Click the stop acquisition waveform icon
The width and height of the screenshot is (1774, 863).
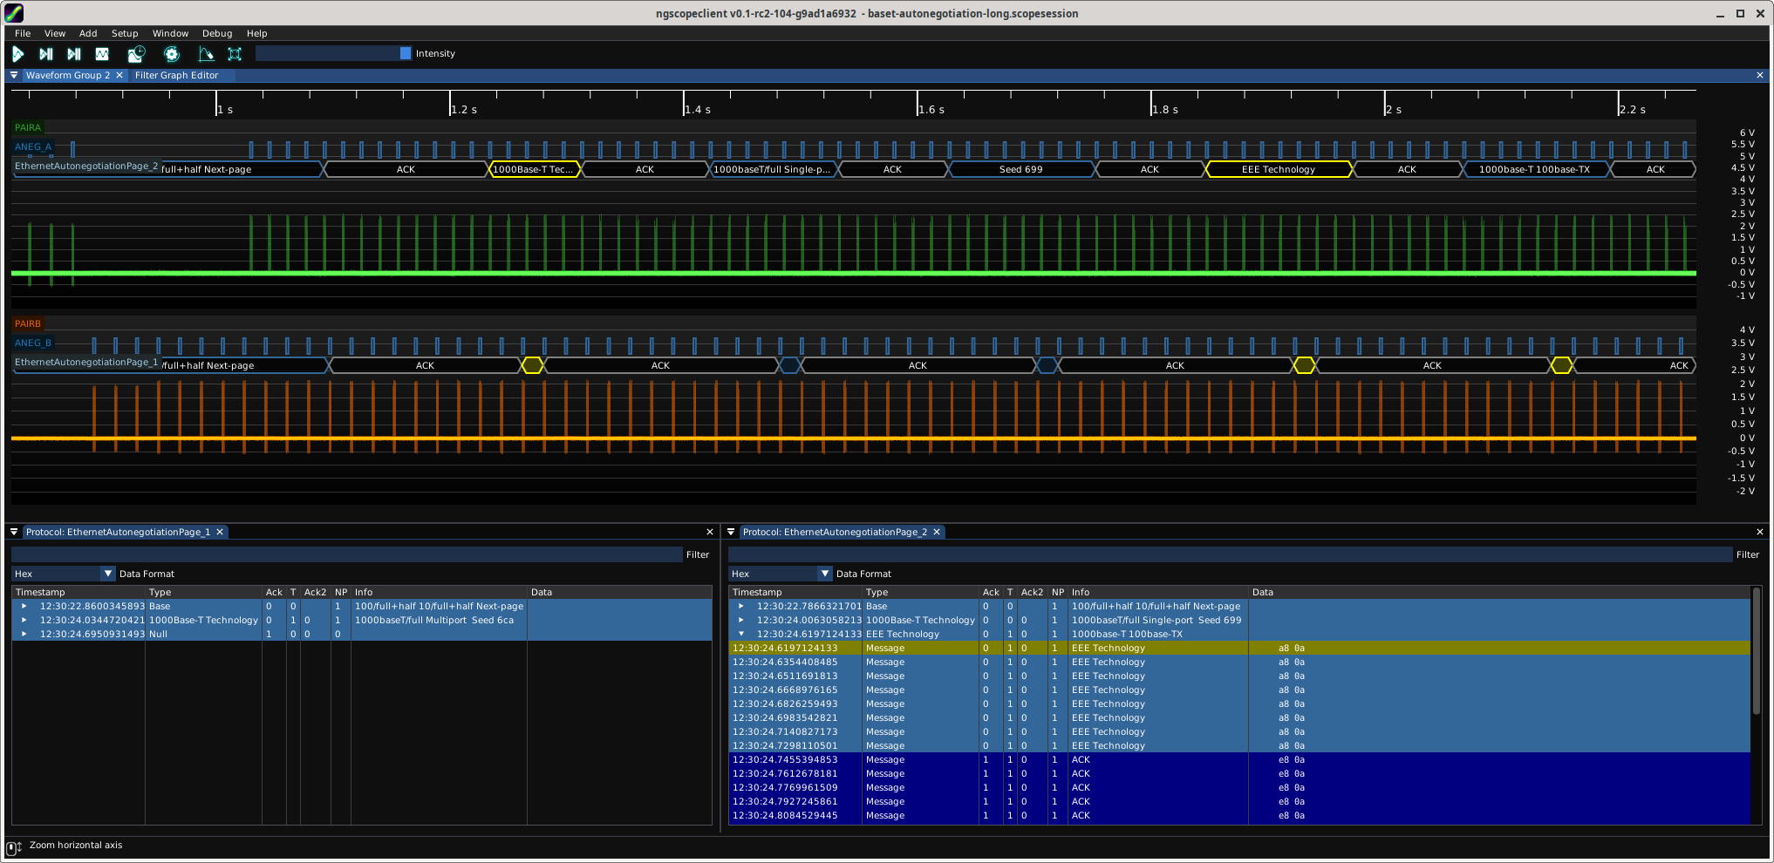point(102,54)
